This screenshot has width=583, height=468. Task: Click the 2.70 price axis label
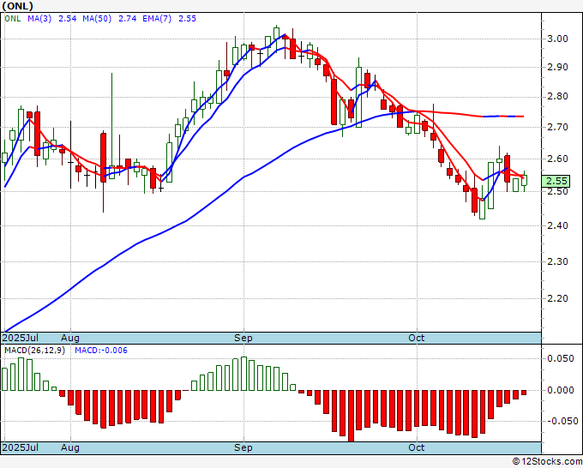[557, 127]
